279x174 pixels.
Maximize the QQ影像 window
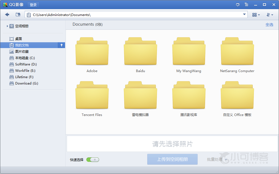click(x=265, y=5)
